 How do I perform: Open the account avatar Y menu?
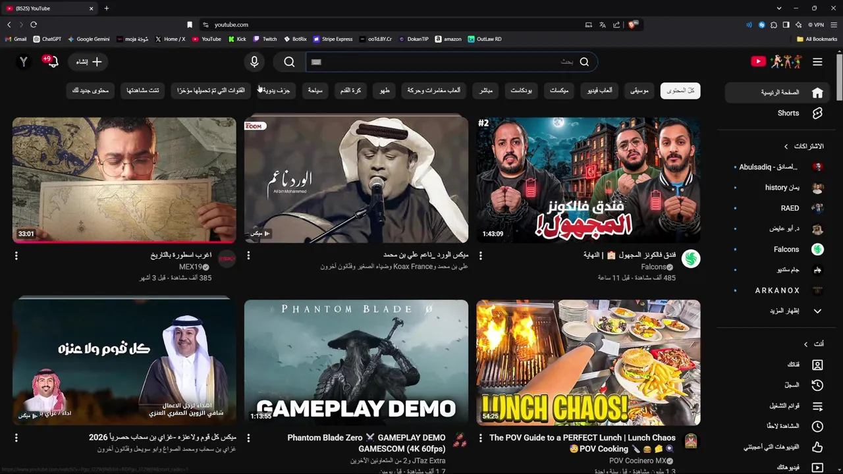24,62
